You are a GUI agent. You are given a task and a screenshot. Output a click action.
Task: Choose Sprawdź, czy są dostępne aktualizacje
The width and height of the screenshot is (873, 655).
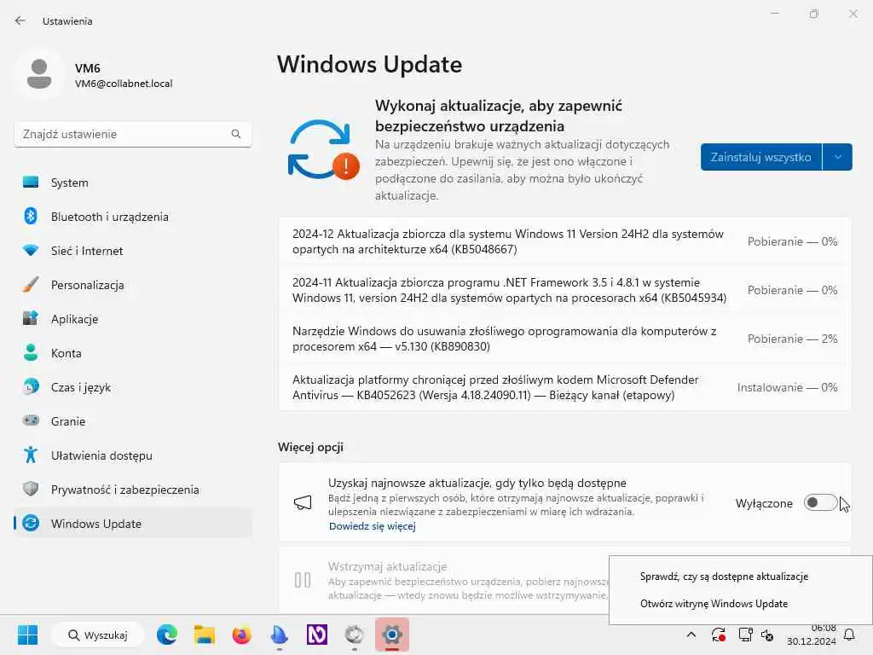click(724, 577)
